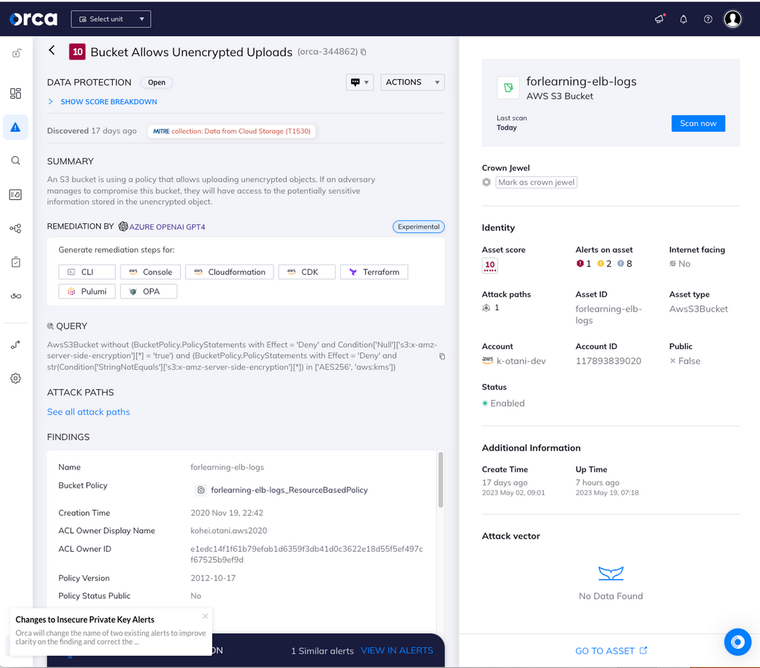Open the help question mark icon
This screenshot has width=760, height=668.
[708, 19]
